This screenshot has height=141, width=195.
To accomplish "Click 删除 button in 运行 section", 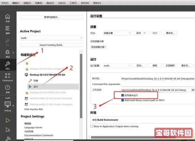I will point(155,66).
